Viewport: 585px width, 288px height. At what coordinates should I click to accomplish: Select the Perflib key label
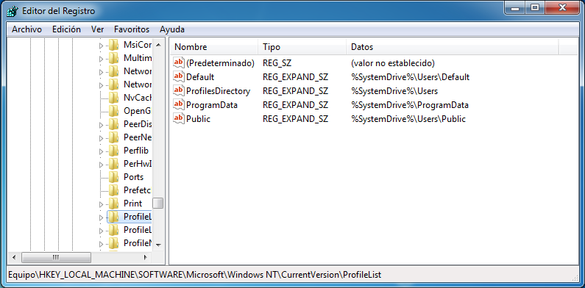click(x=136, y=151)
